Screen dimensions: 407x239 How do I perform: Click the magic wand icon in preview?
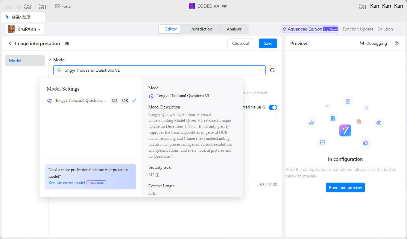[345, 131]
